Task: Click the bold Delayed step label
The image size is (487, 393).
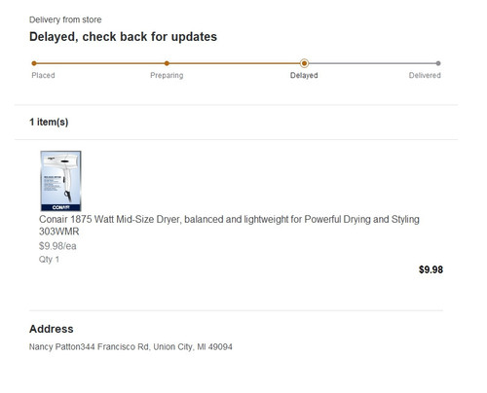Action: 304,75
